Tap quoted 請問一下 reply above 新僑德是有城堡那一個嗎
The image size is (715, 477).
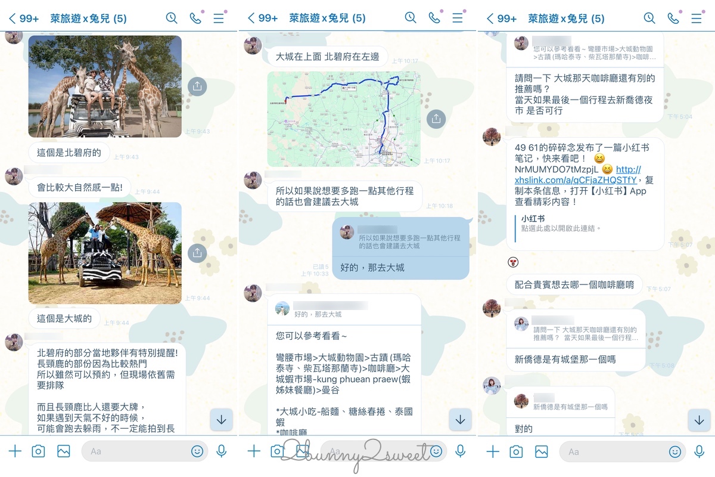click(x=576, y=329)
